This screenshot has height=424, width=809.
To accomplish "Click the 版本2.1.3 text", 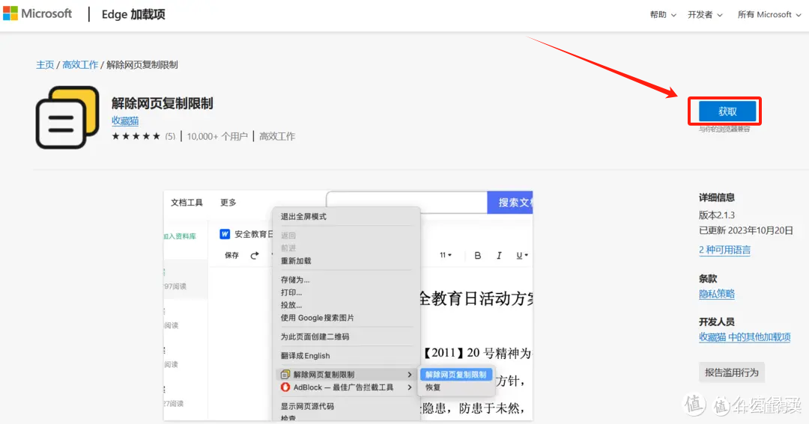I will coord(717,215).
